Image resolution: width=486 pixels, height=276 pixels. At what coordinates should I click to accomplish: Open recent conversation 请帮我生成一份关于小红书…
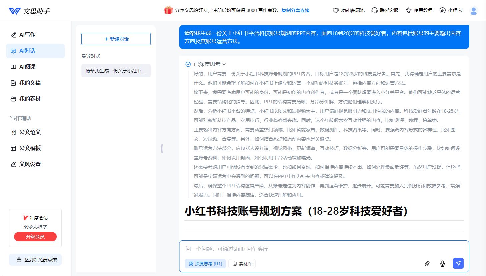[116, 71]
